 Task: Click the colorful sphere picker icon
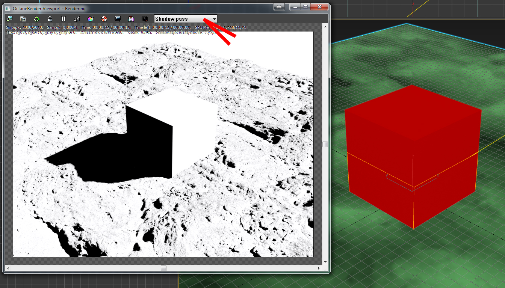pyautogui.click(x=91, y=19)
